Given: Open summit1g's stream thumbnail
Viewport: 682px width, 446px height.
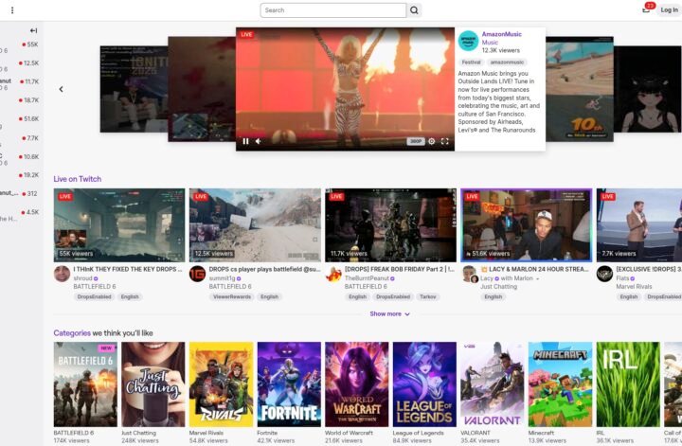Looking at the screenshot, I should (x=255, y=225).
